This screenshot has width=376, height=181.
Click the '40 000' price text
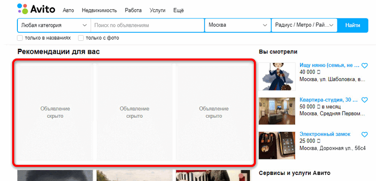click(310, 72)
